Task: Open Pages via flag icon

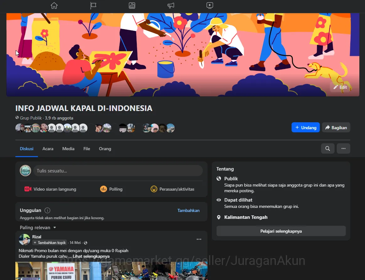Action: coord(93,6)
